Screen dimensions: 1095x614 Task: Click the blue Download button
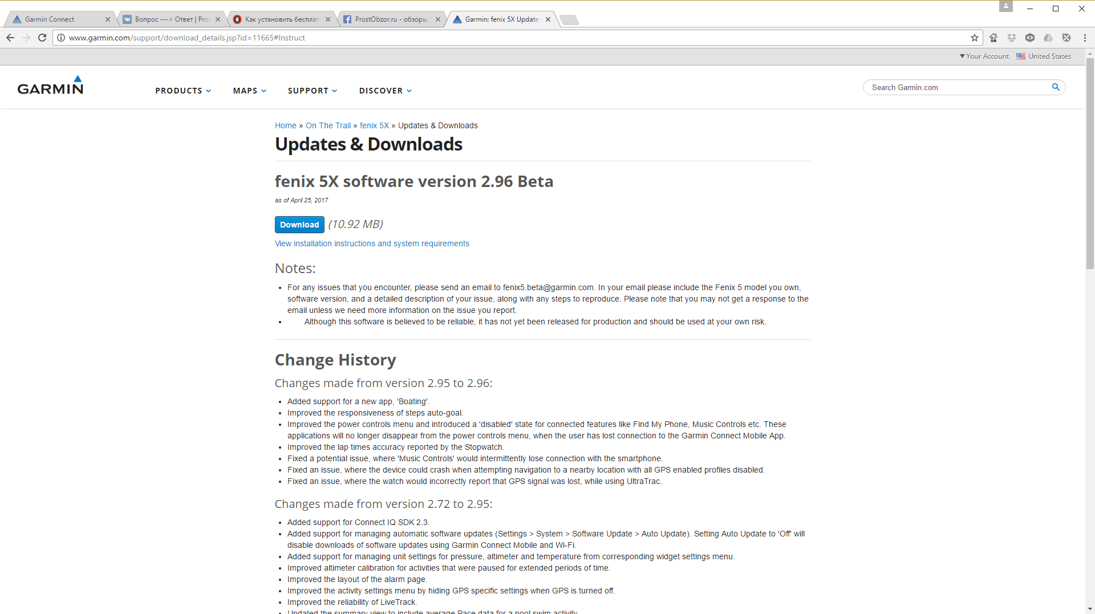tap(299, 225)
